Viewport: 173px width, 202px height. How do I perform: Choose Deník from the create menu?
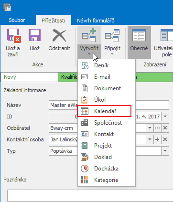(107, 65)
